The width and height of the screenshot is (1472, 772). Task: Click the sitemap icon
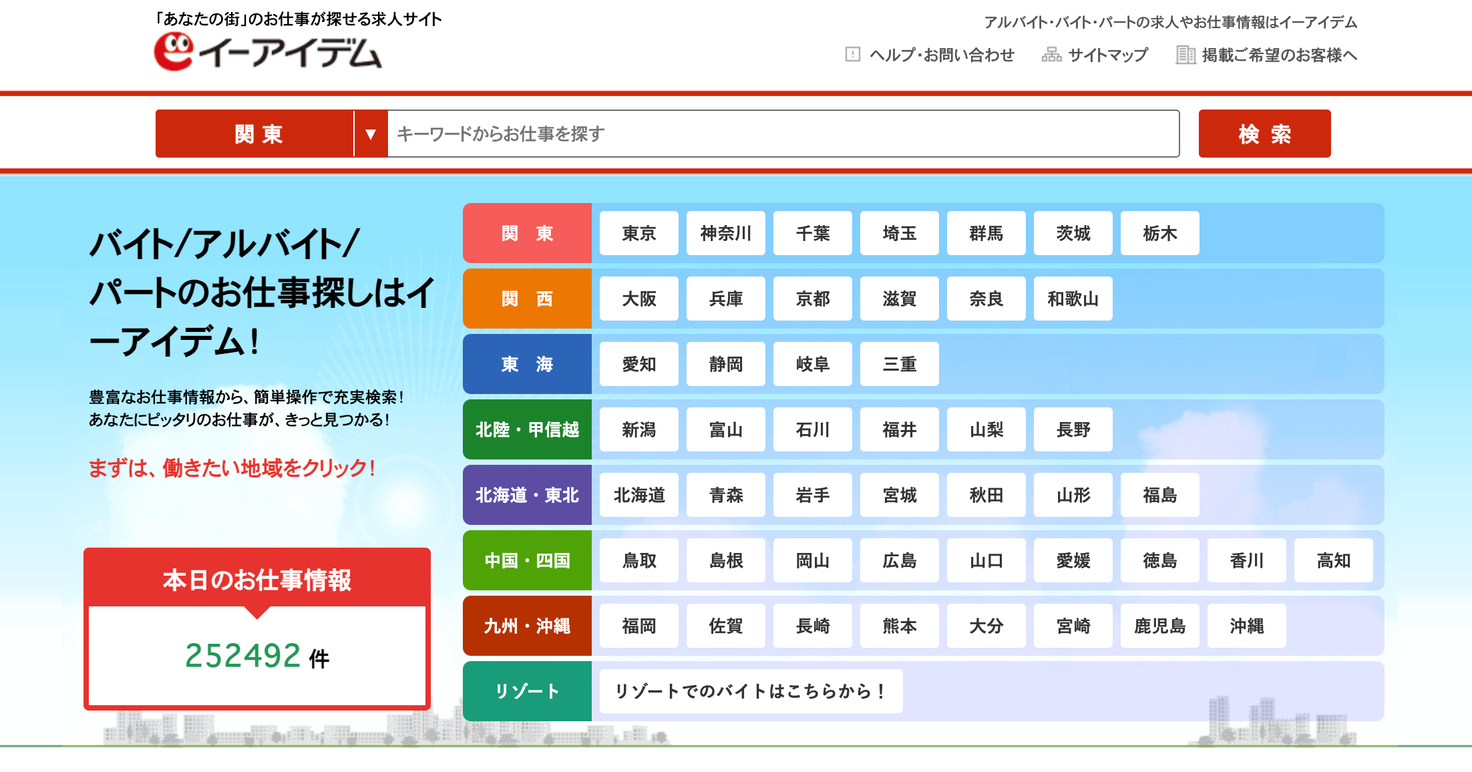(x=1051, y=55)
